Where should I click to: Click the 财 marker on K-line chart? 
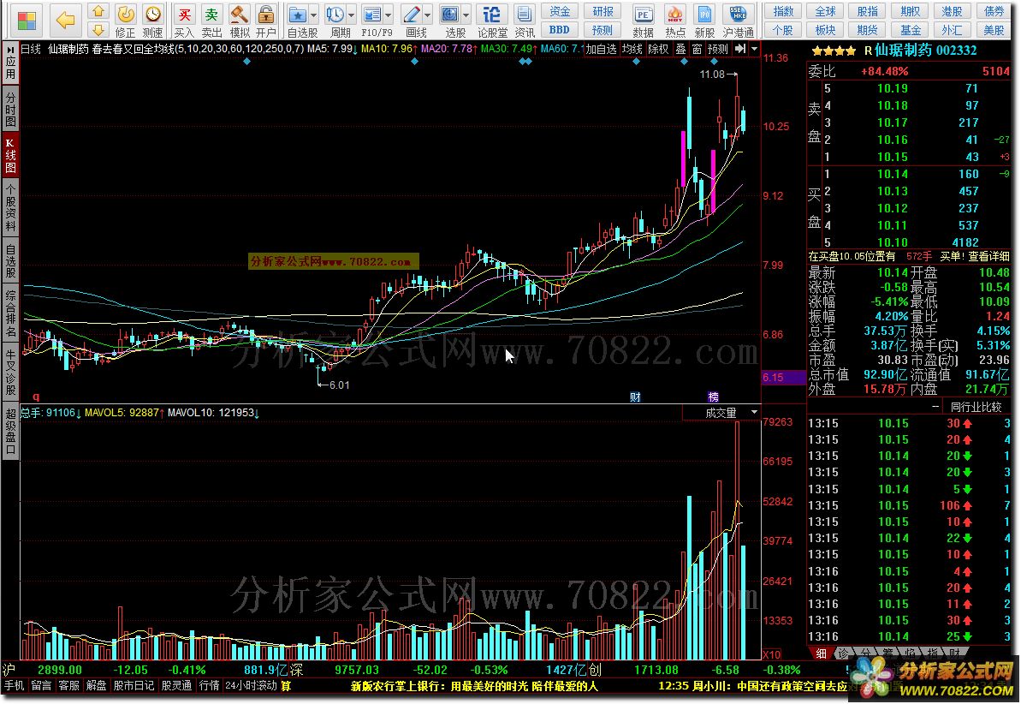(636, 397)
